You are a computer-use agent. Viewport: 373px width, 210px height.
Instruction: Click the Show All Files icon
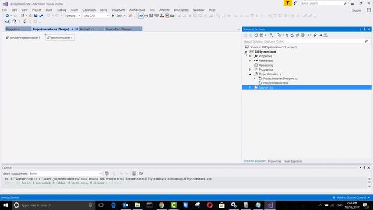coord(302,35)
